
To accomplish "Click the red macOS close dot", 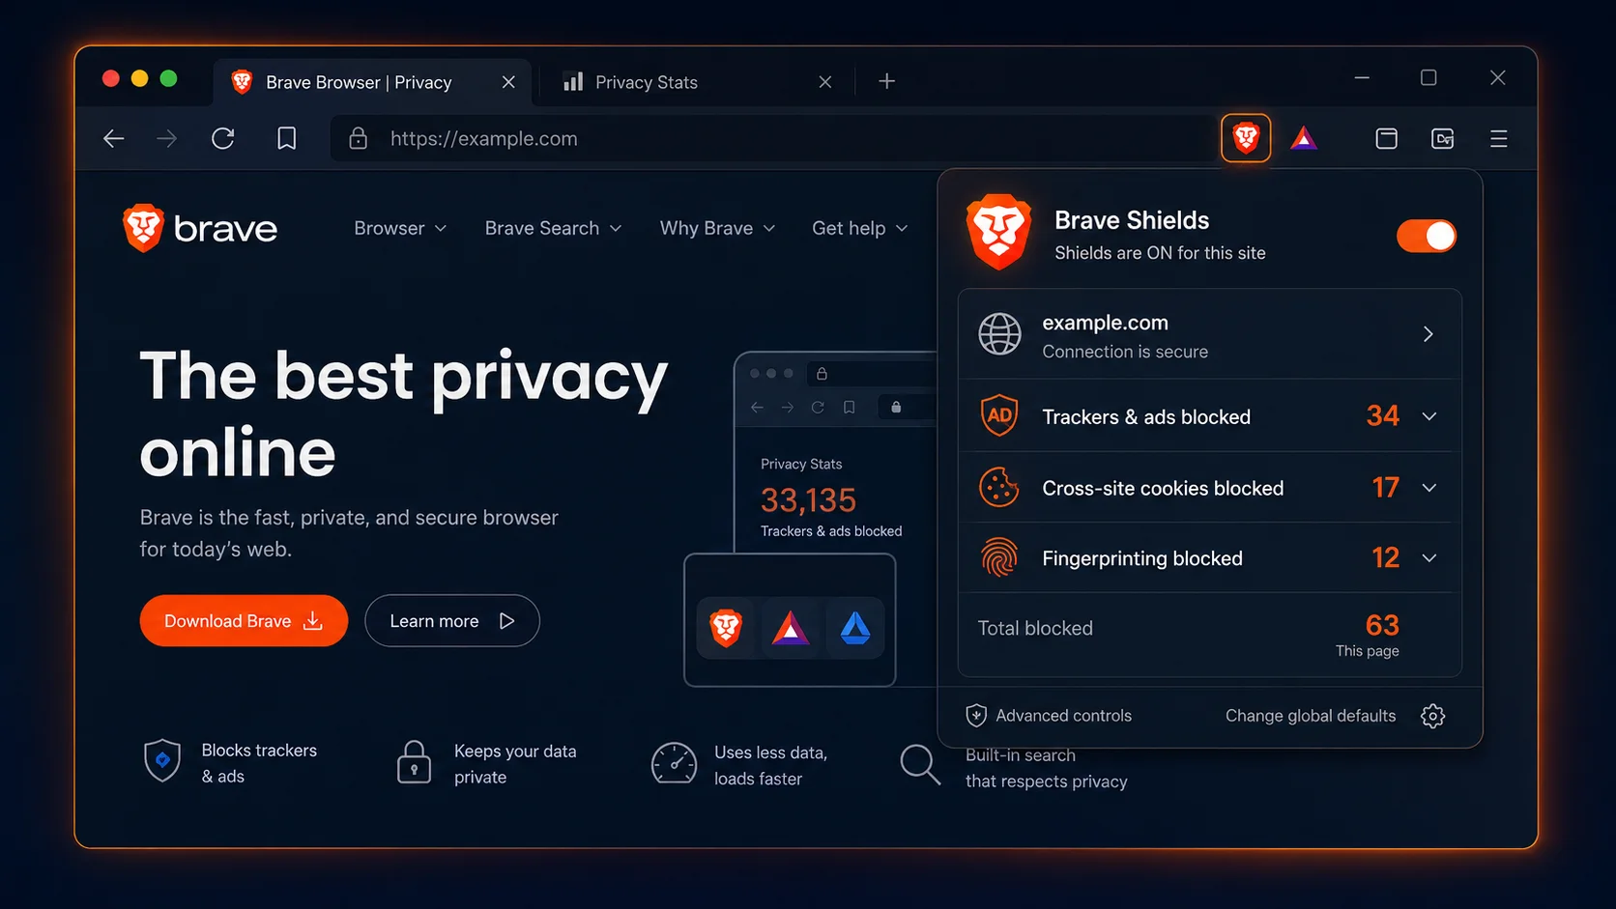I will coord(111,78).
